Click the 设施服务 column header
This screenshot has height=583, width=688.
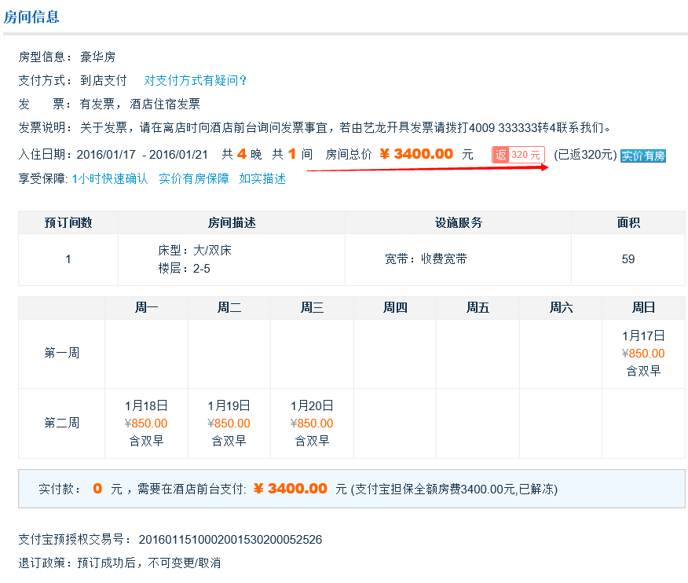coord(458,222)
